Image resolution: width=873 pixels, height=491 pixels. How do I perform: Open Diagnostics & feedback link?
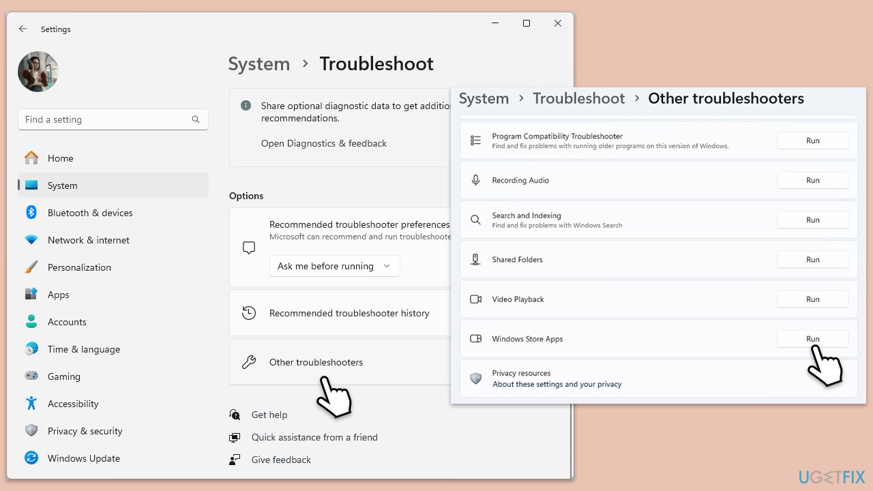pos(323,143)
